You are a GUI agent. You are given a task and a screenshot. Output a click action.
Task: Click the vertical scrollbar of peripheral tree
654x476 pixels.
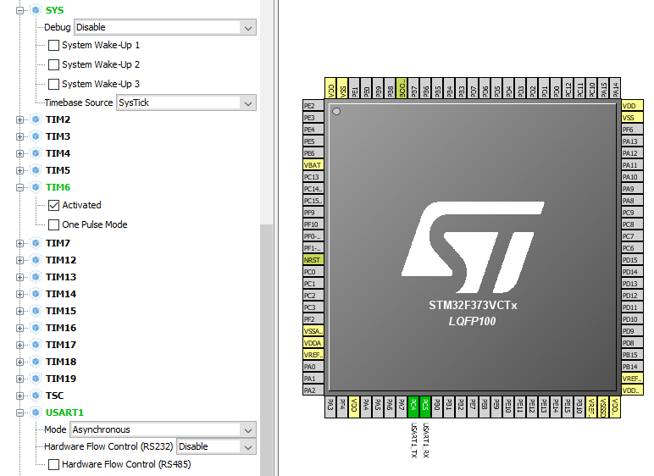point(266,350)
